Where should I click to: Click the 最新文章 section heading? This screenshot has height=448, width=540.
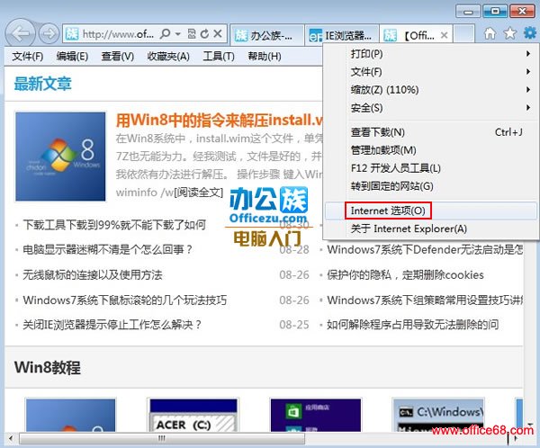[42, 84]
